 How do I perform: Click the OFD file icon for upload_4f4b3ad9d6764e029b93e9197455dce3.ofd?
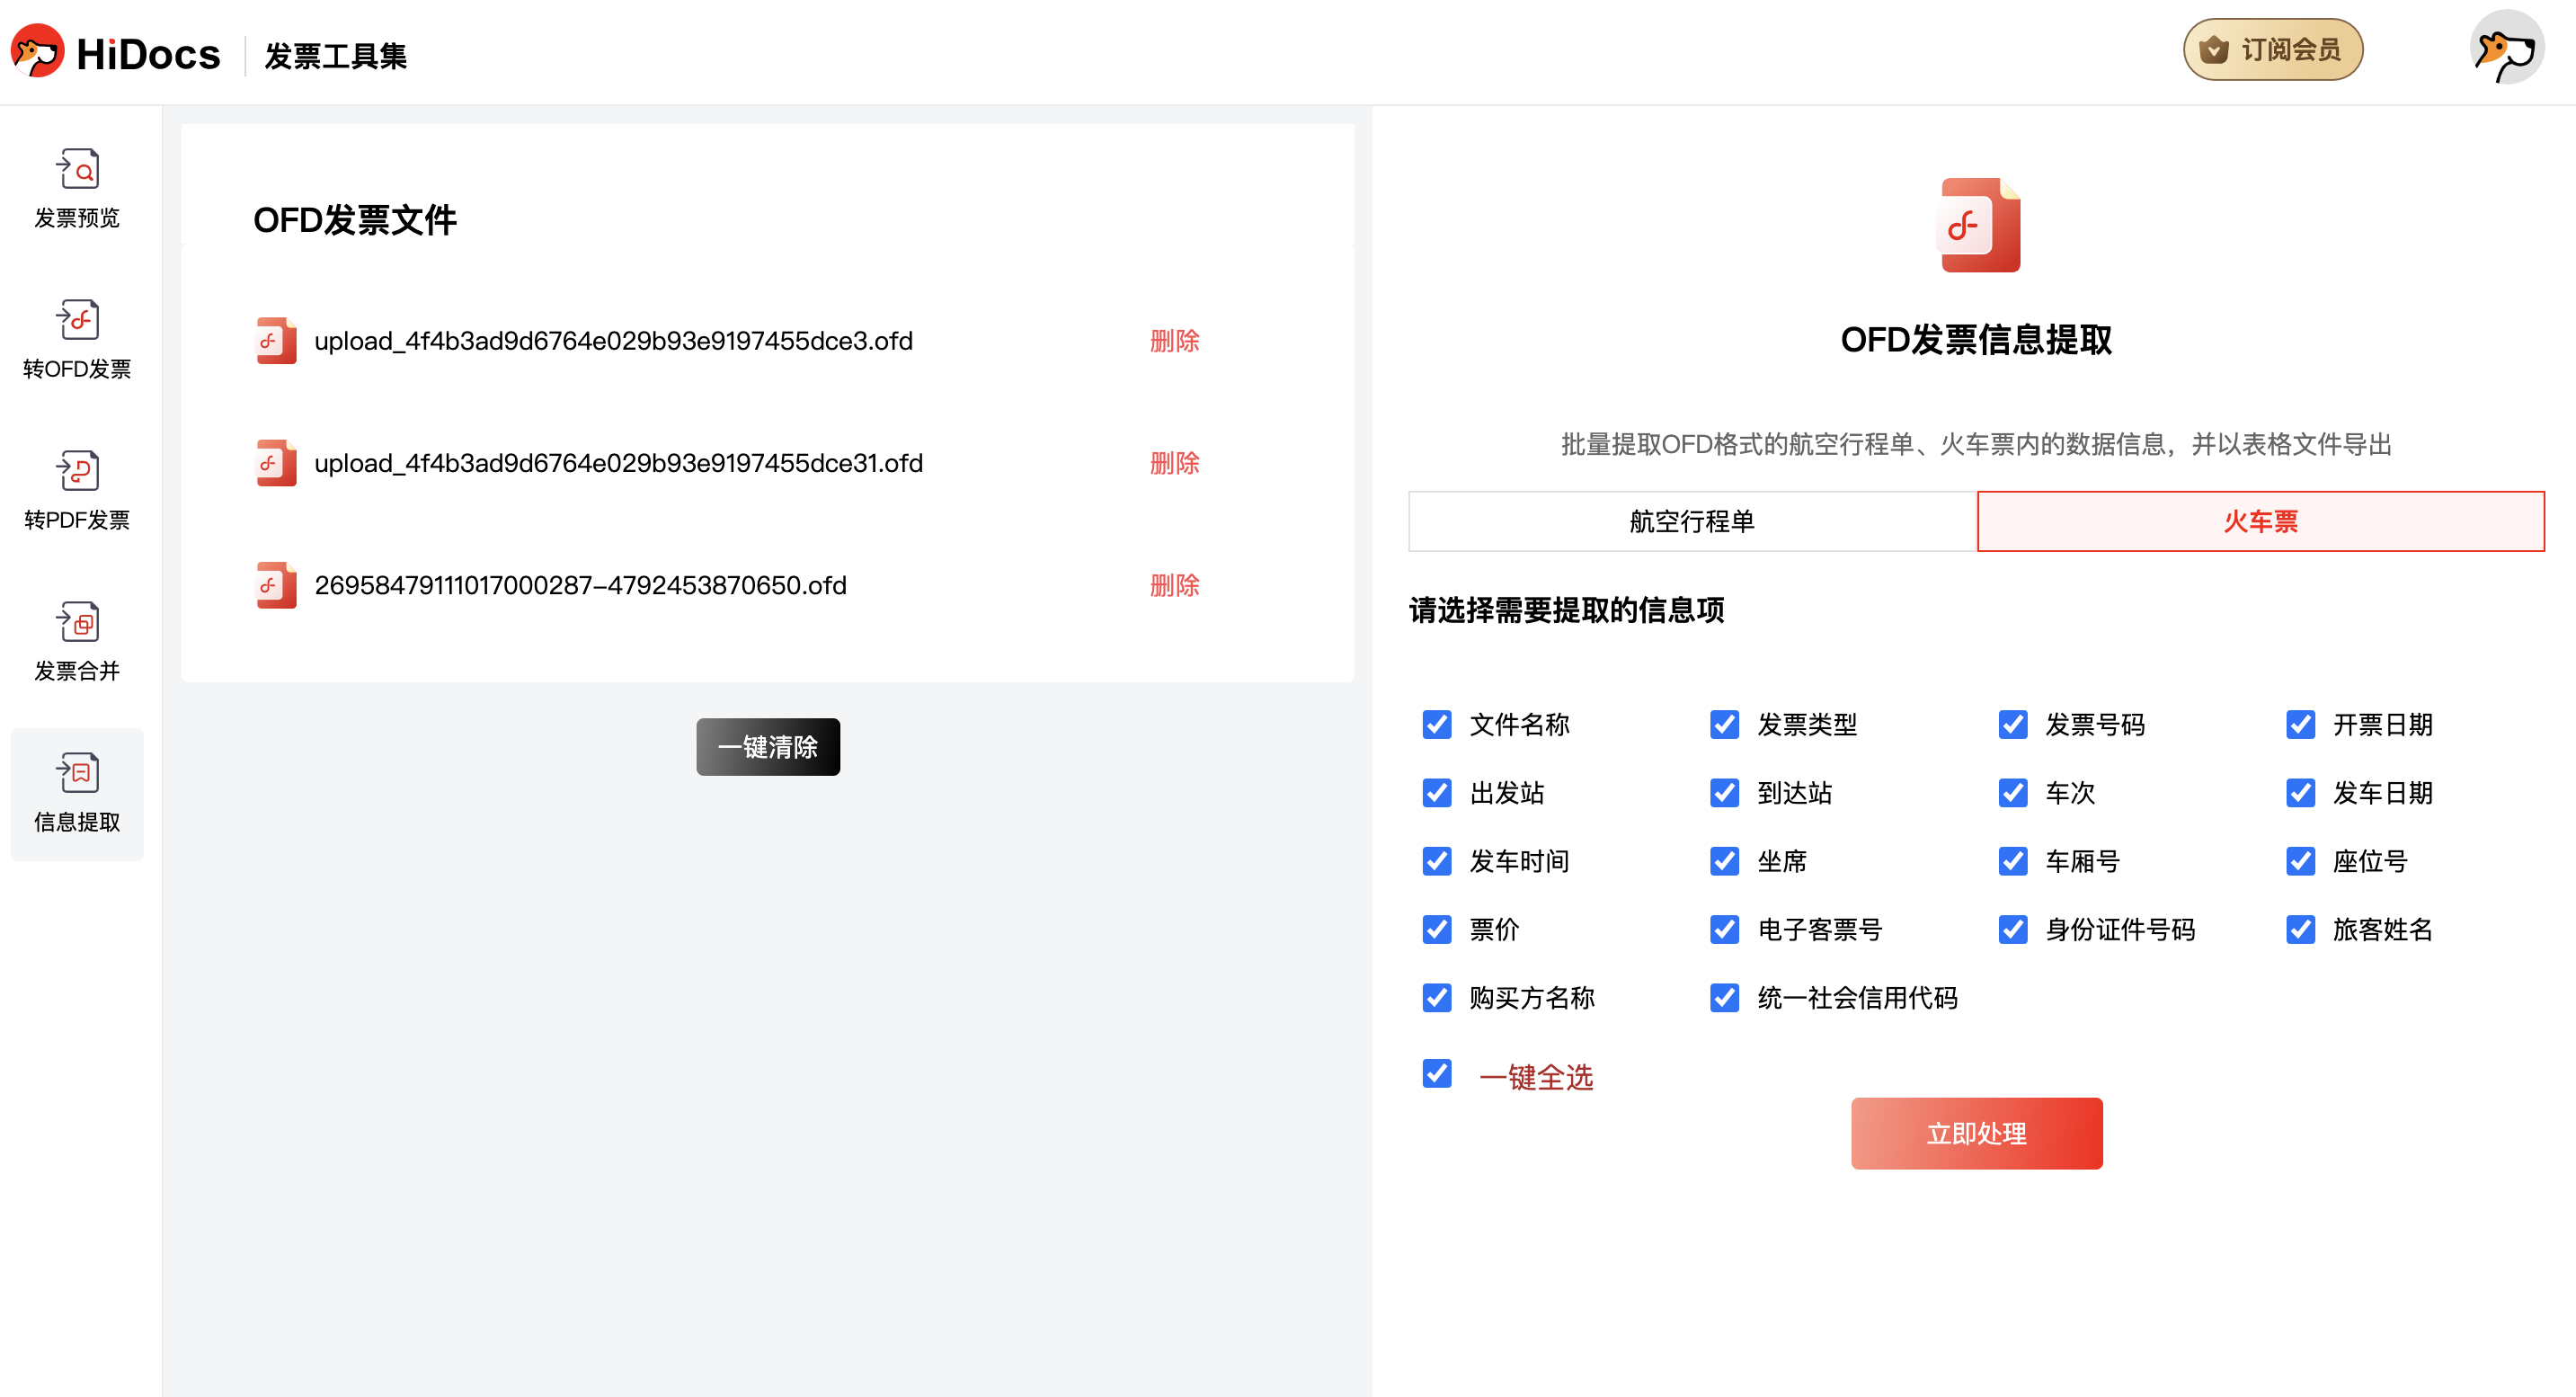pyautogui.click(x=276, y=341)
